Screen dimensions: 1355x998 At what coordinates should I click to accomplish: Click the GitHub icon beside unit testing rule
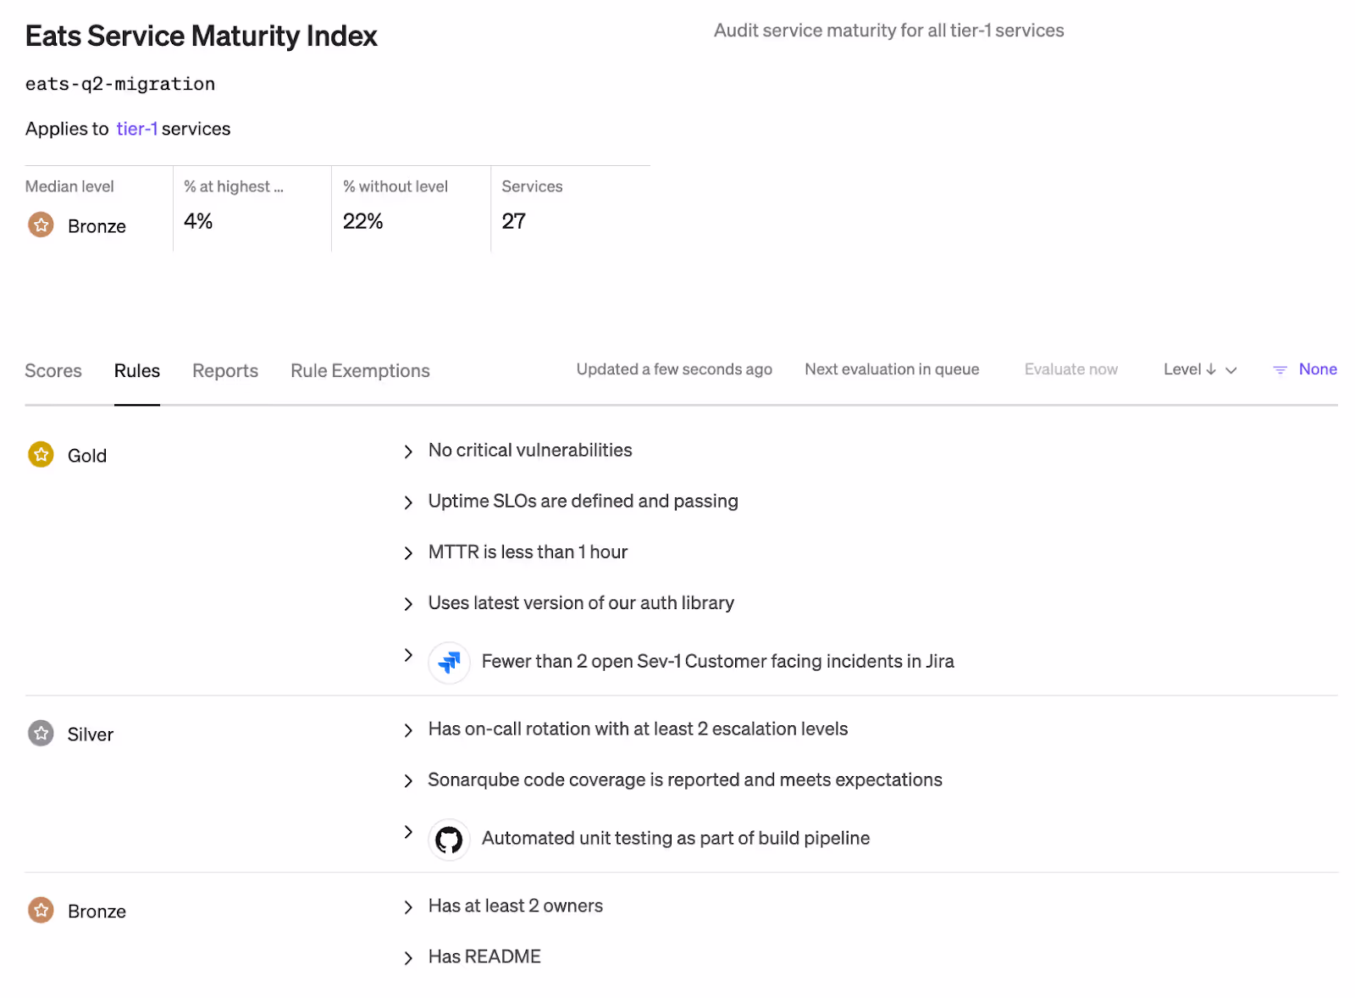(449, 839)
